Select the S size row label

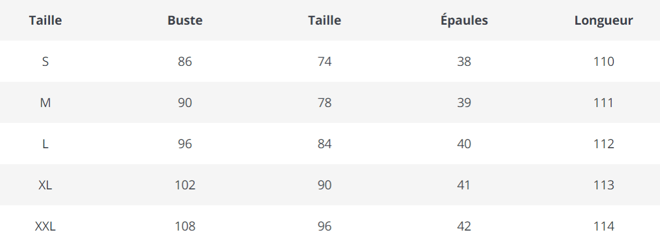point(45,61)
